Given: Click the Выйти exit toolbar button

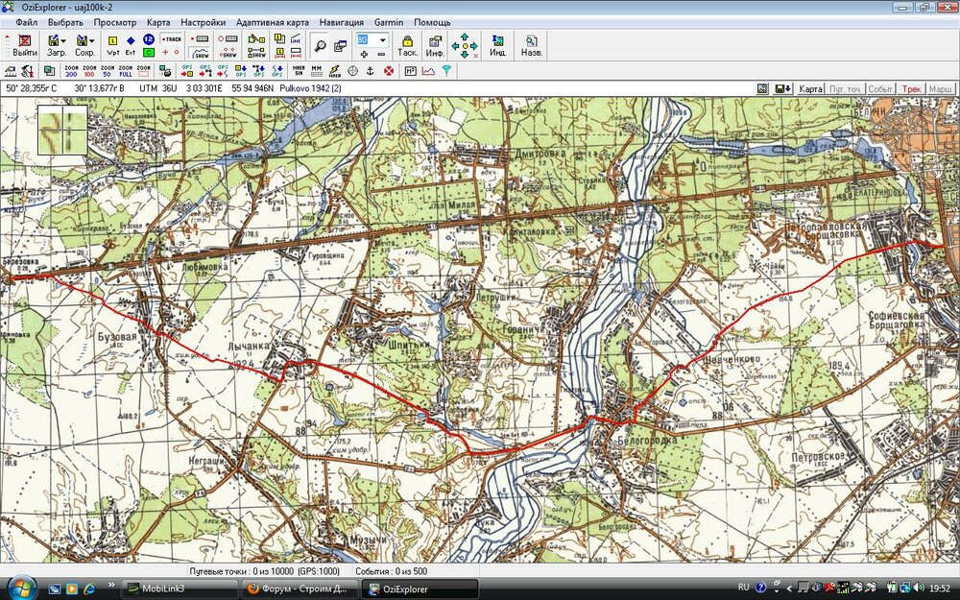Looking at the screenshot, I should [26, 45].
